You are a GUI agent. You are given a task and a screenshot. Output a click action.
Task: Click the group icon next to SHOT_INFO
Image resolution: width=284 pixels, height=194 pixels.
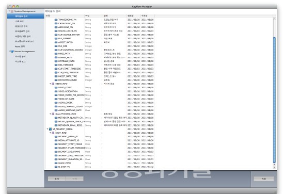[53, 133]
